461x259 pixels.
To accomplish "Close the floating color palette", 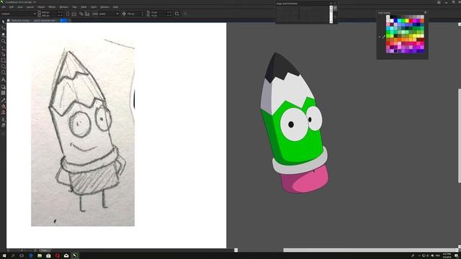I will point(425,13).
